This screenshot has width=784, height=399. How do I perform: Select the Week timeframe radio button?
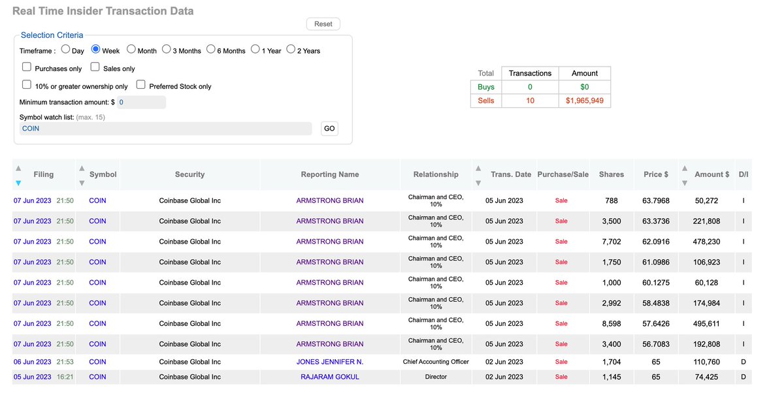tap(95, 49)
